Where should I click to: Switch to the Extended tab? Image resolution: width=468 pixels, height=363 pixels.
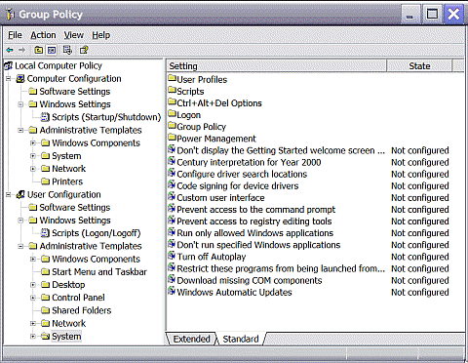coord(191,339)
